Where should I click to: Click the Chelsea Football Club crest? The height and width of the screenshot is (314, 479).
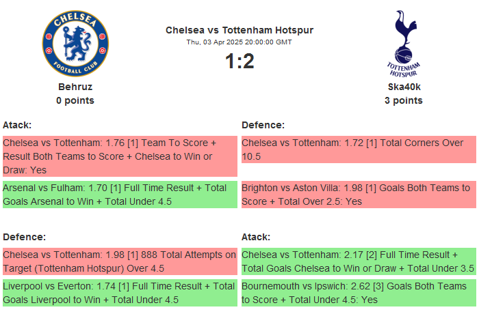(x=75, y=43)
